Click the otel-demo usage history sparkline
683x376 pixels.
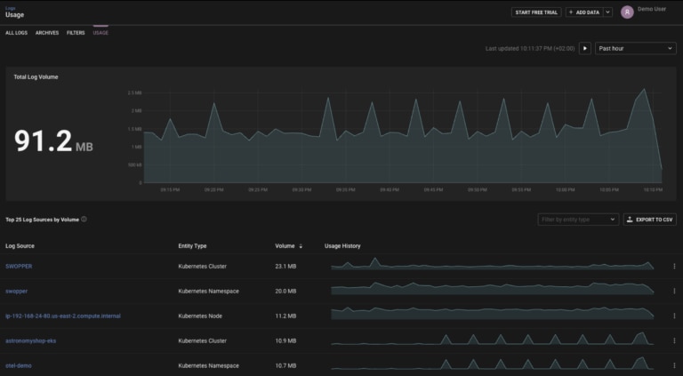[x=492, y=363]
